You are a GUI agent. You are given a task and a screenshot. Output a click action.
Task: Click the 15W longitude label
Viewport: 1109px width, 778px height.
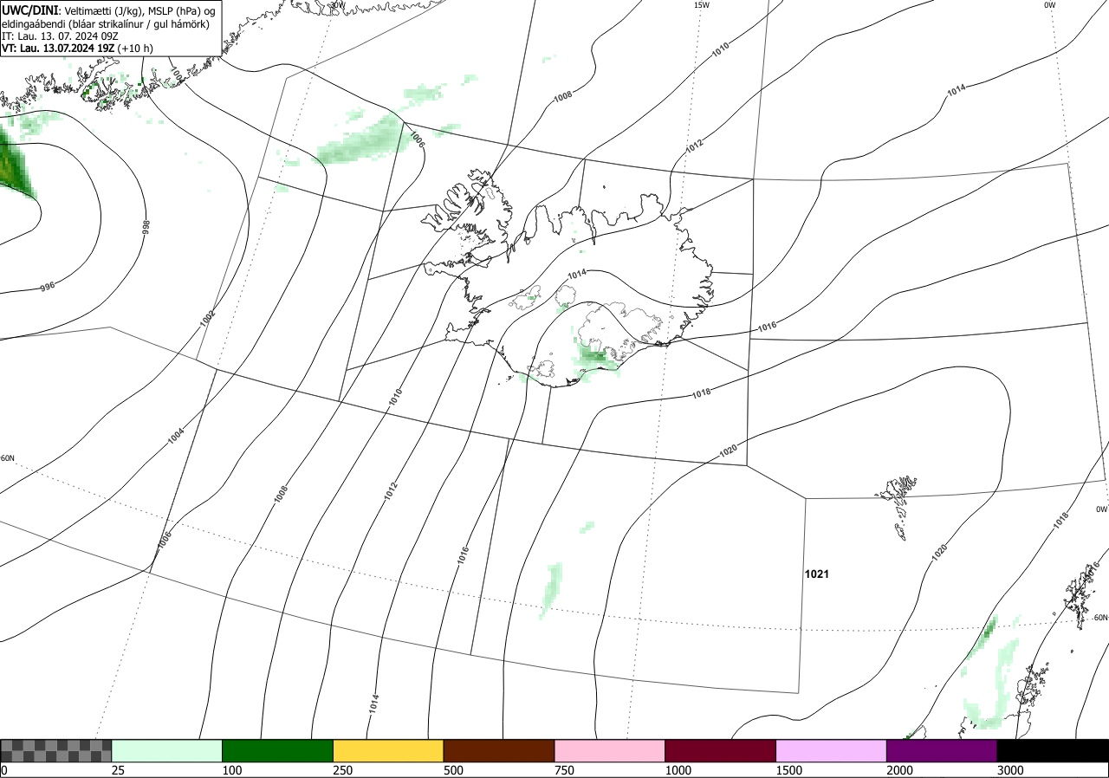pos(702,4)
